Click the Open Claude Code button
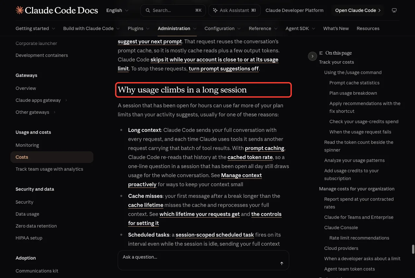 (358, 10)
